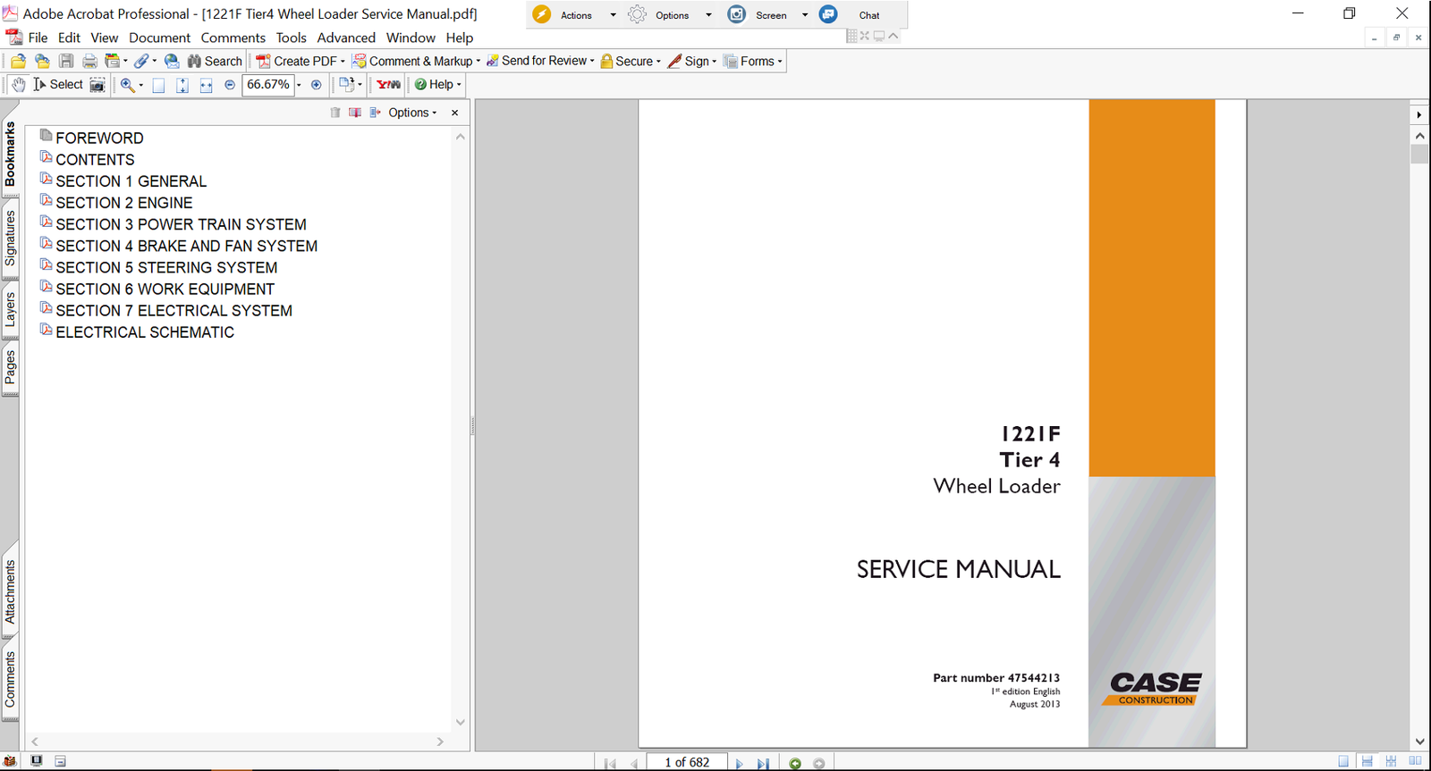
Task: Click the Print icon in toolbar
Action: (x=89, y=62)
